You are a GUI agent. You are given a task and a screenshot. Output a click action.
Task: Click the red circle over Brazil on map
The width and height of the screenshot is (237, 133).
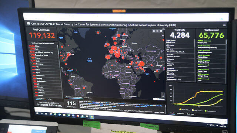pyautogui.click(x=84, y=88)
